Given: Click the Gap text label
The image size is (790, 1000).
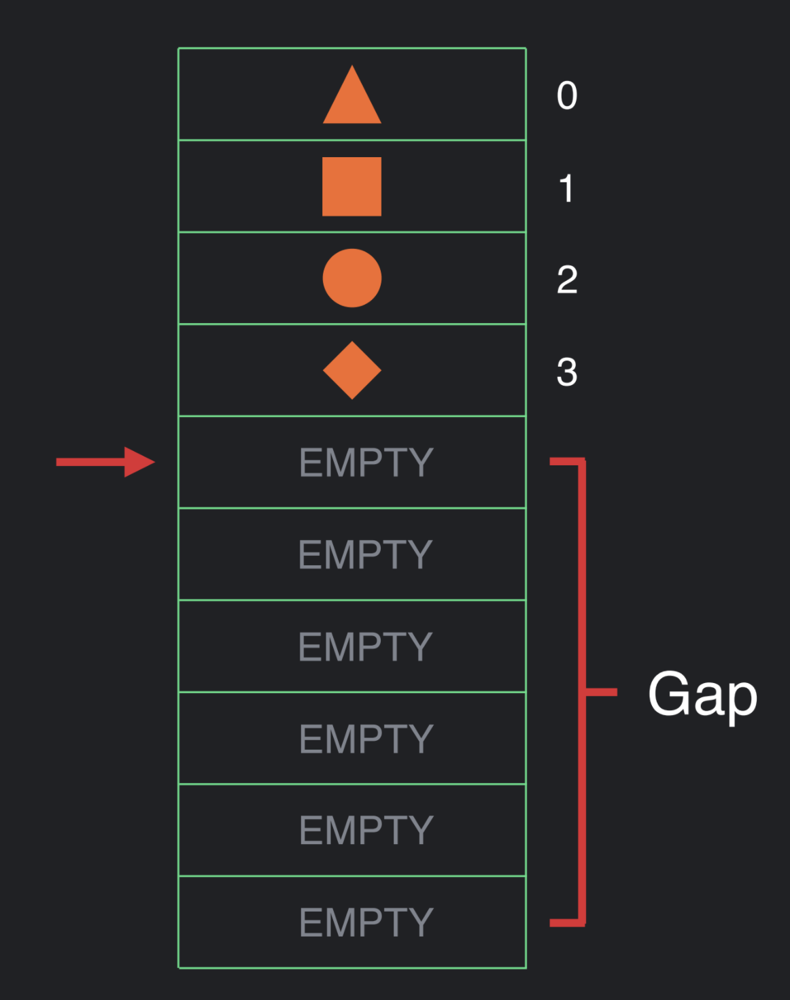Looking at the screenshot, I should pos(702,696).
